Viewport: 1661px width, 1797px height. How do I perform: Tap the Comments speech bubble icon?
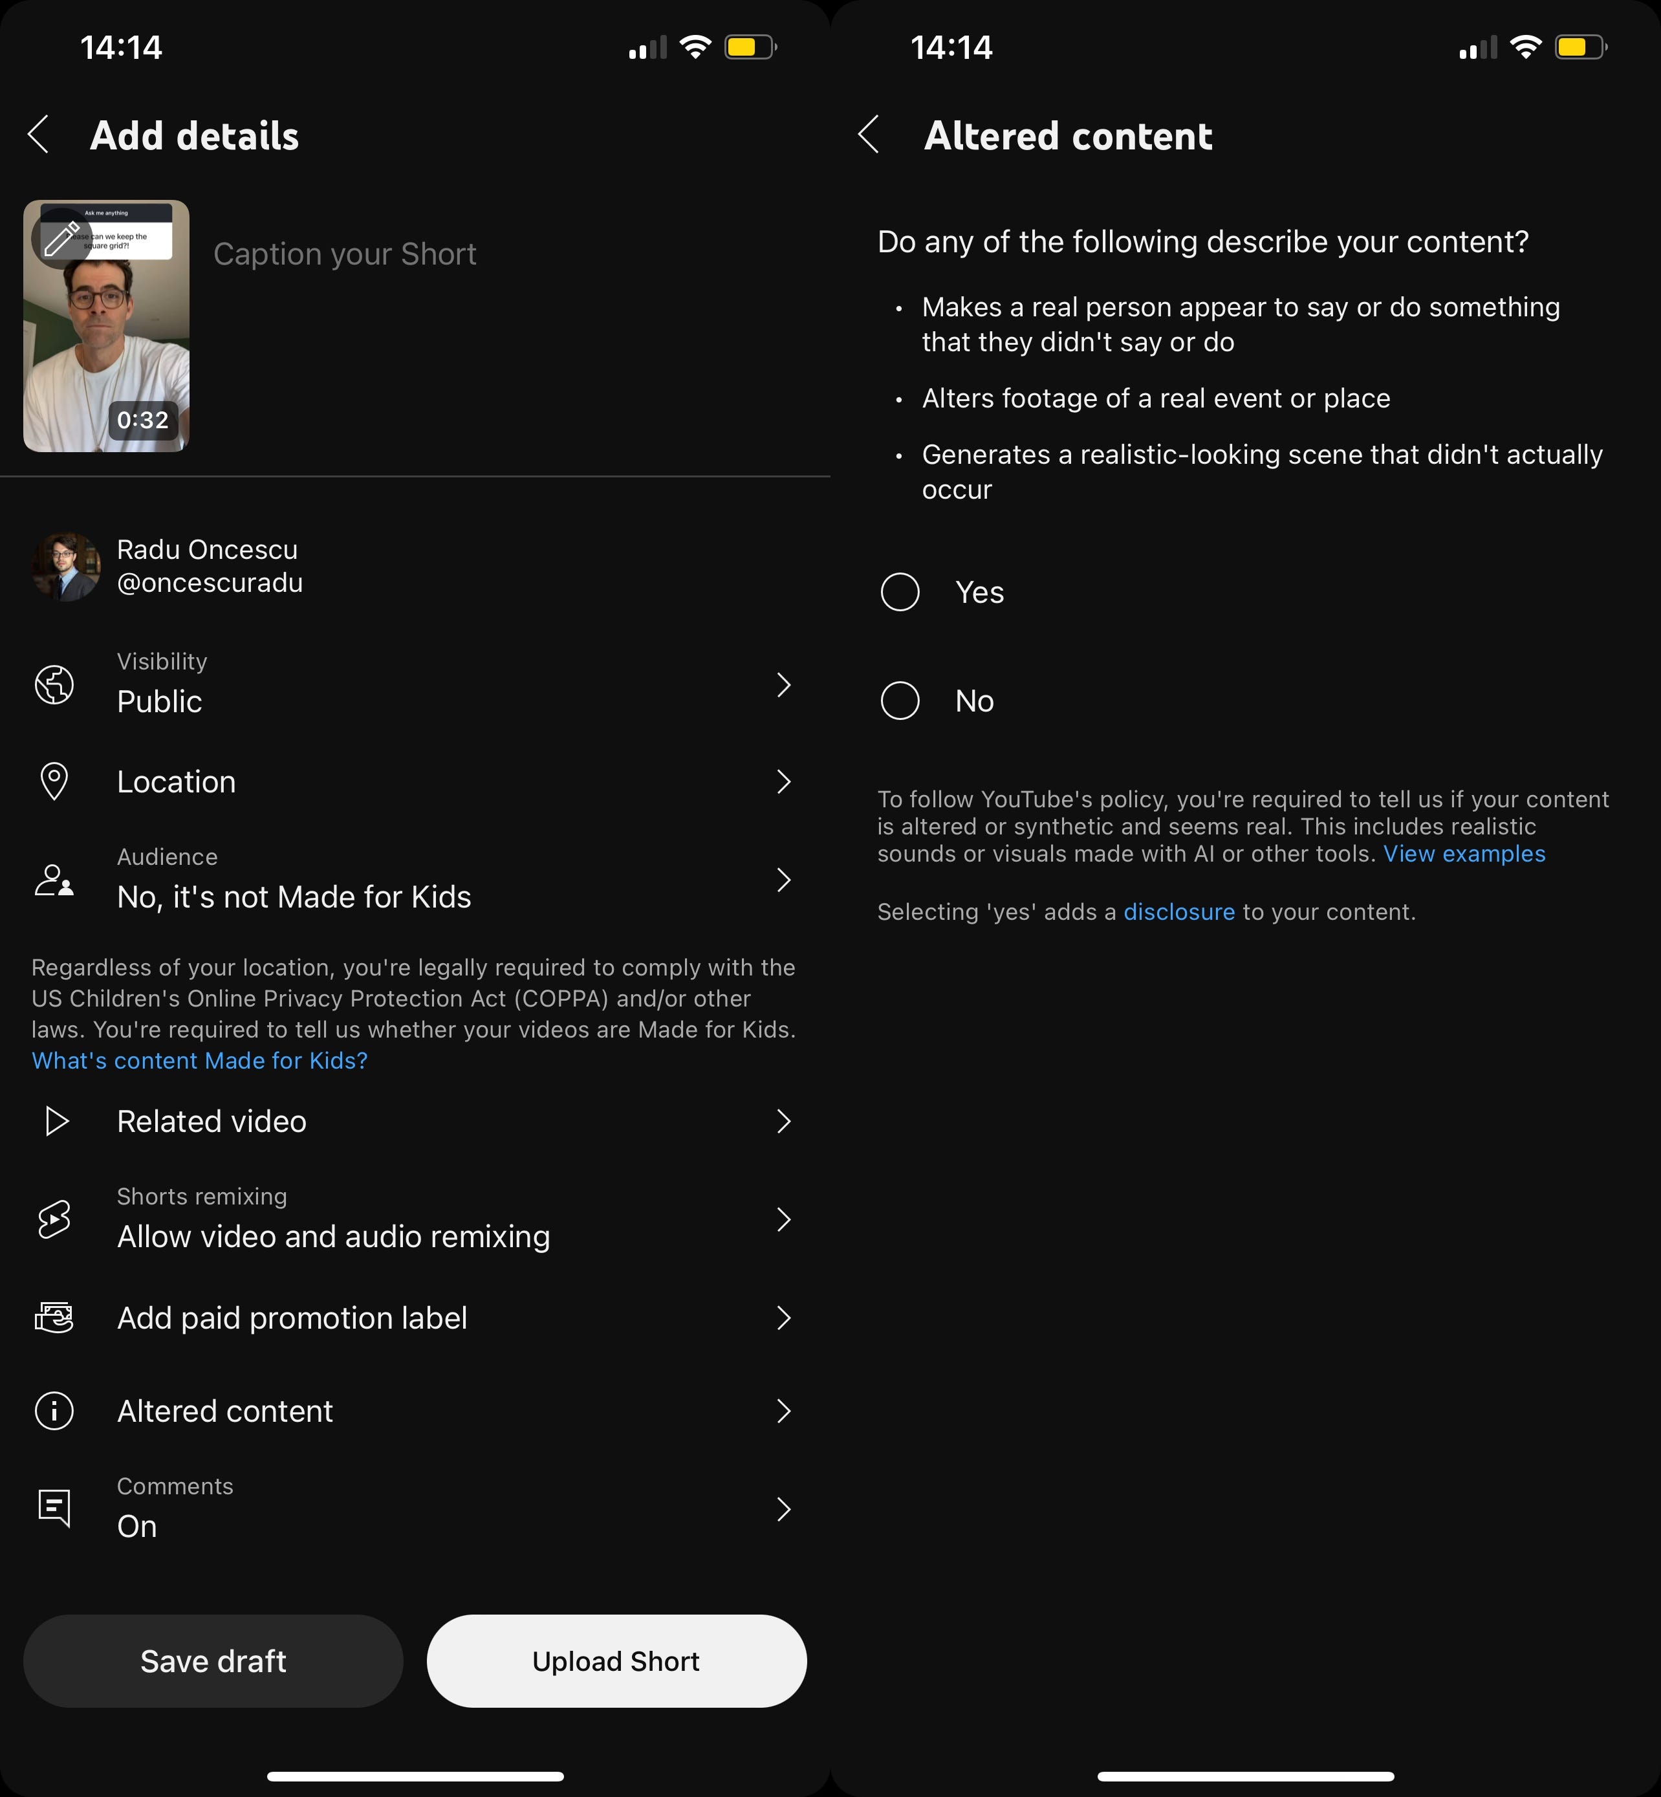click(x=54, y=1508)
